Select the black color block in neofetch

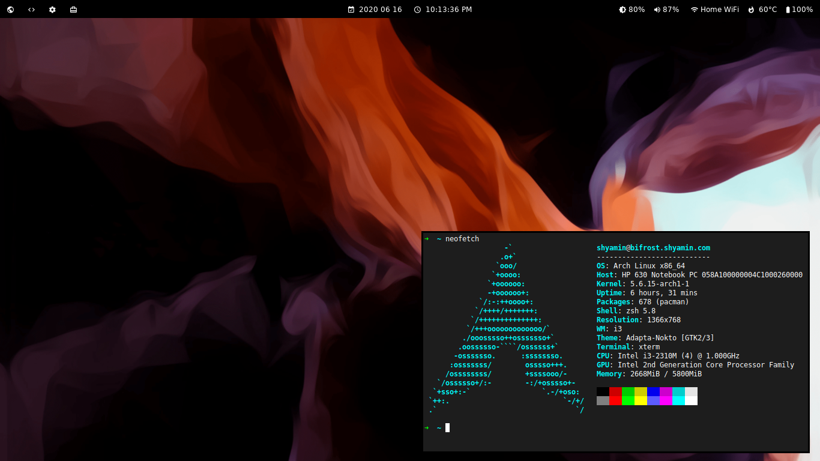tap(603, 391)
